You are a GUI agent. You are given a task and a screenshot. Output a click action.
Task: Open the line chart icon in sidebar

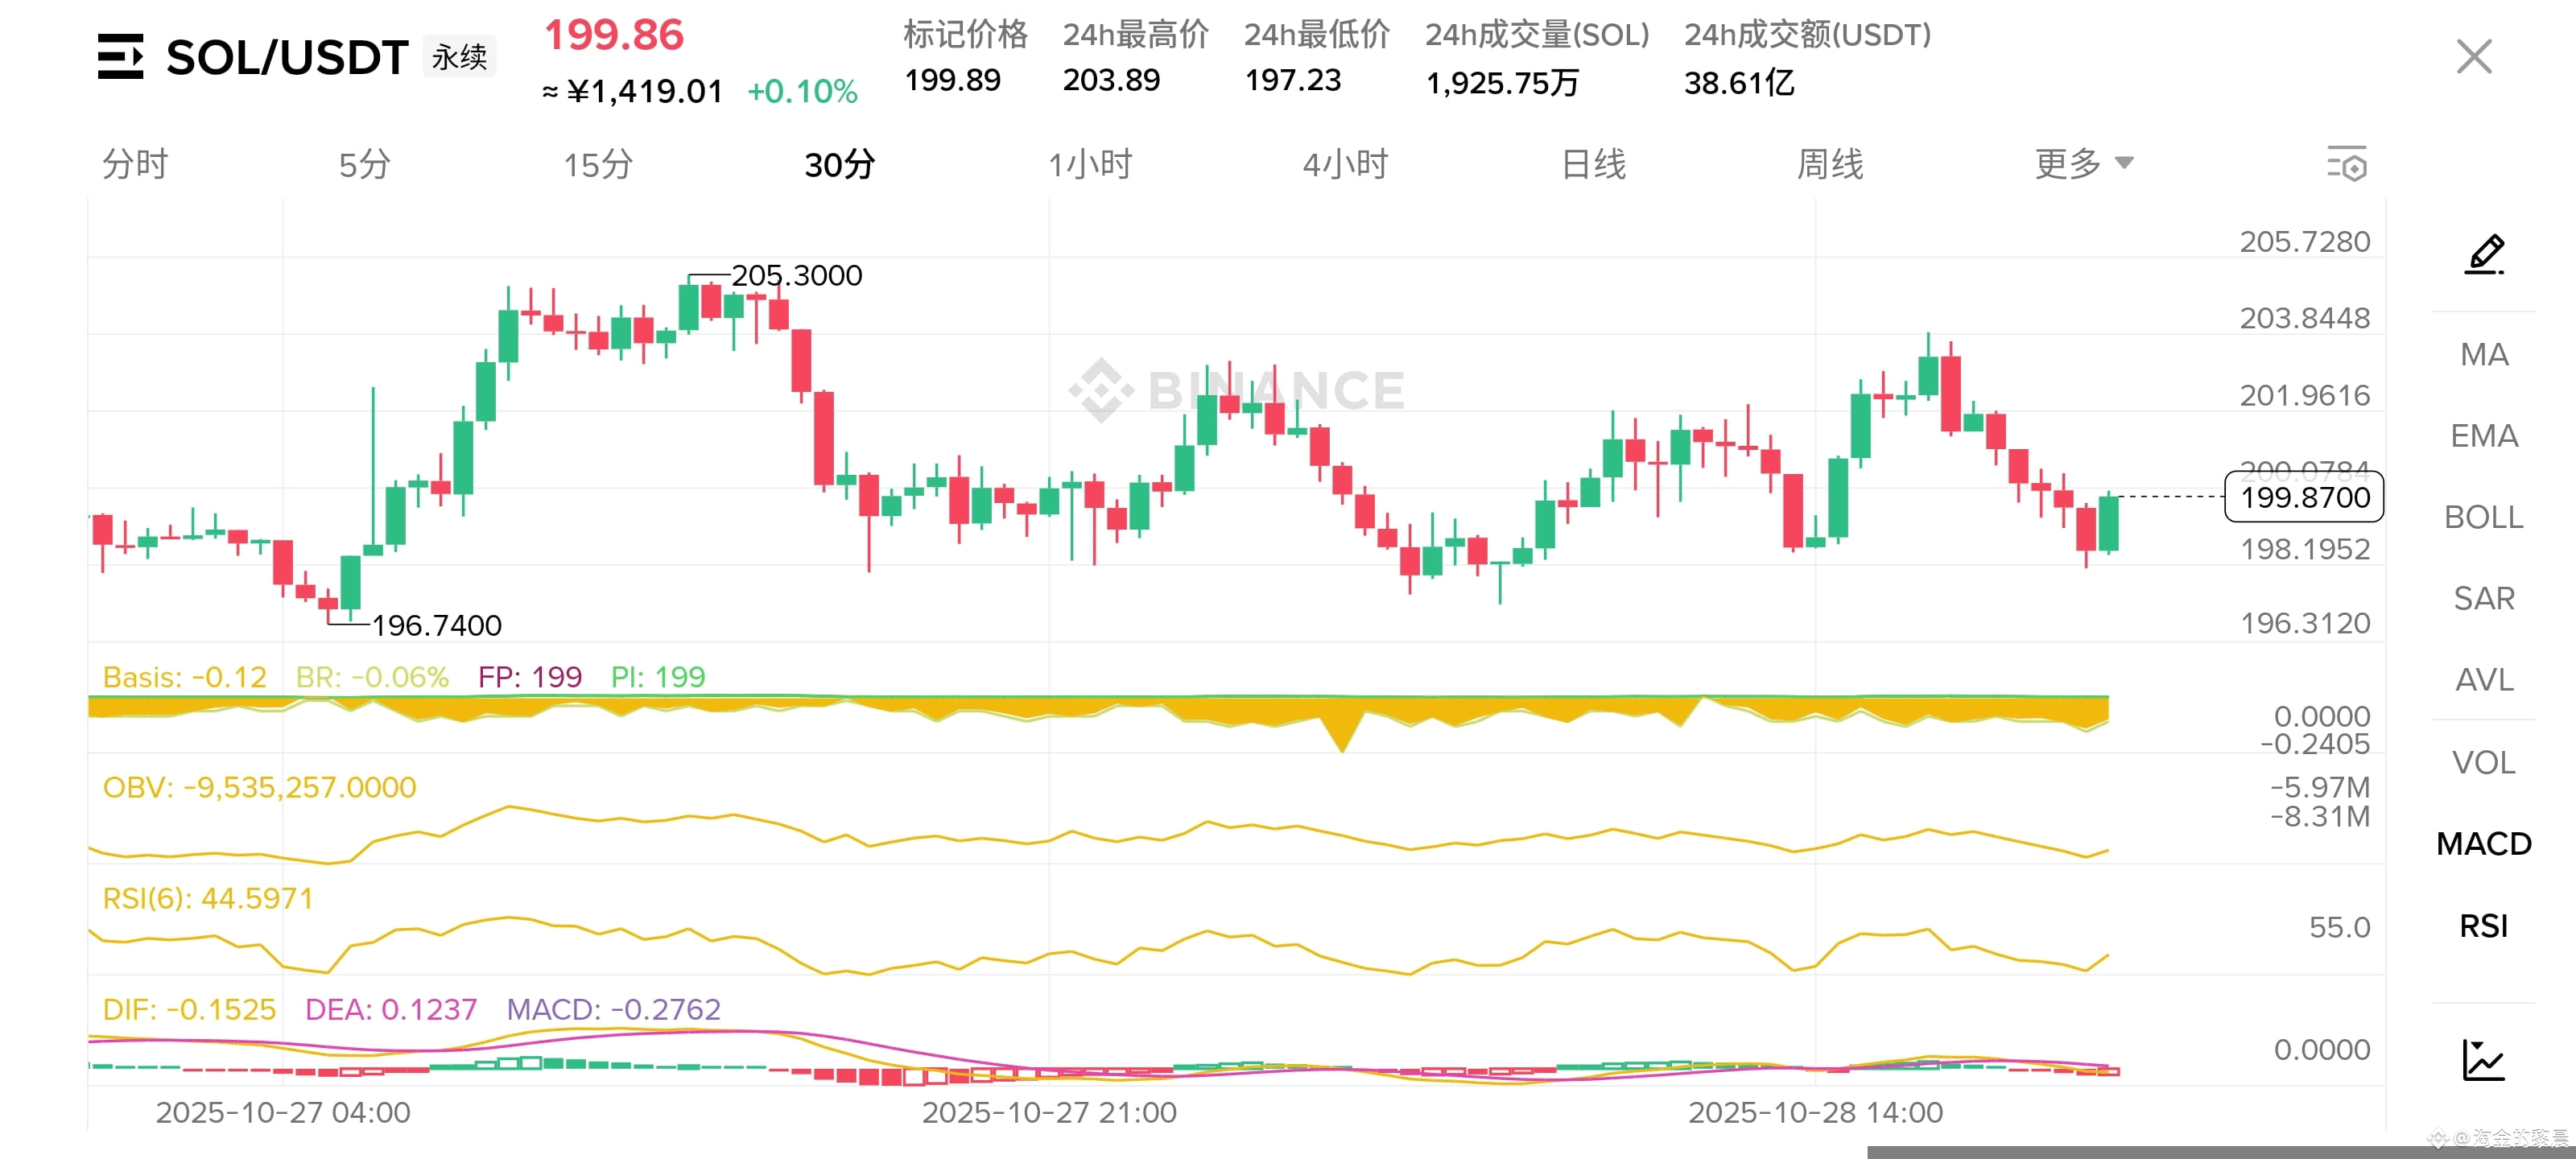[x=2484, y=1060]
